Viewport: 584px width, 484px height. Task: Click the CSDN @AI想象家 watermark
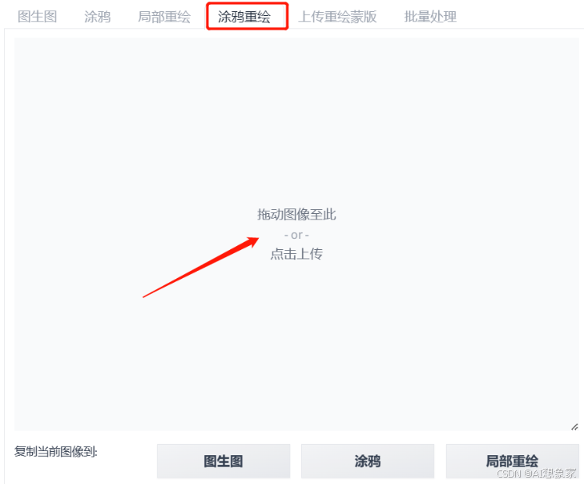click(x=536, y=474)
